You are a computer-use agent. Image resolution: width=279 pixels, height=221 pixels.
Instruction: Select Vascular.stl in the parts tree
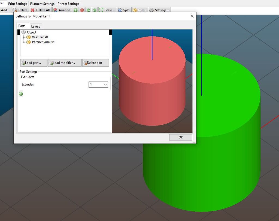pos(40,37)
